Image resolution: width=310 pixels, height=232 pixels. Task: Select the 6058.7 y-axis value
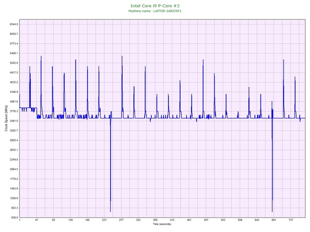point(14,34)
